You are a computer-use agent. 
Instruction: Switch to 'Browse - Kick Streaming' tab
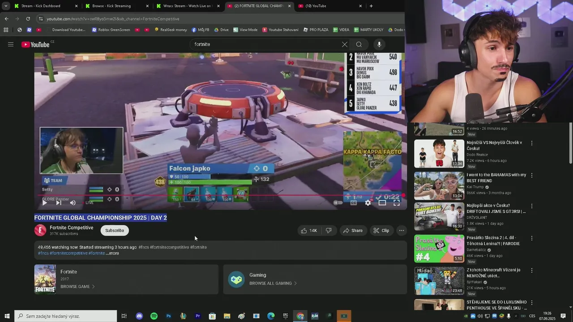coord(116,6)
